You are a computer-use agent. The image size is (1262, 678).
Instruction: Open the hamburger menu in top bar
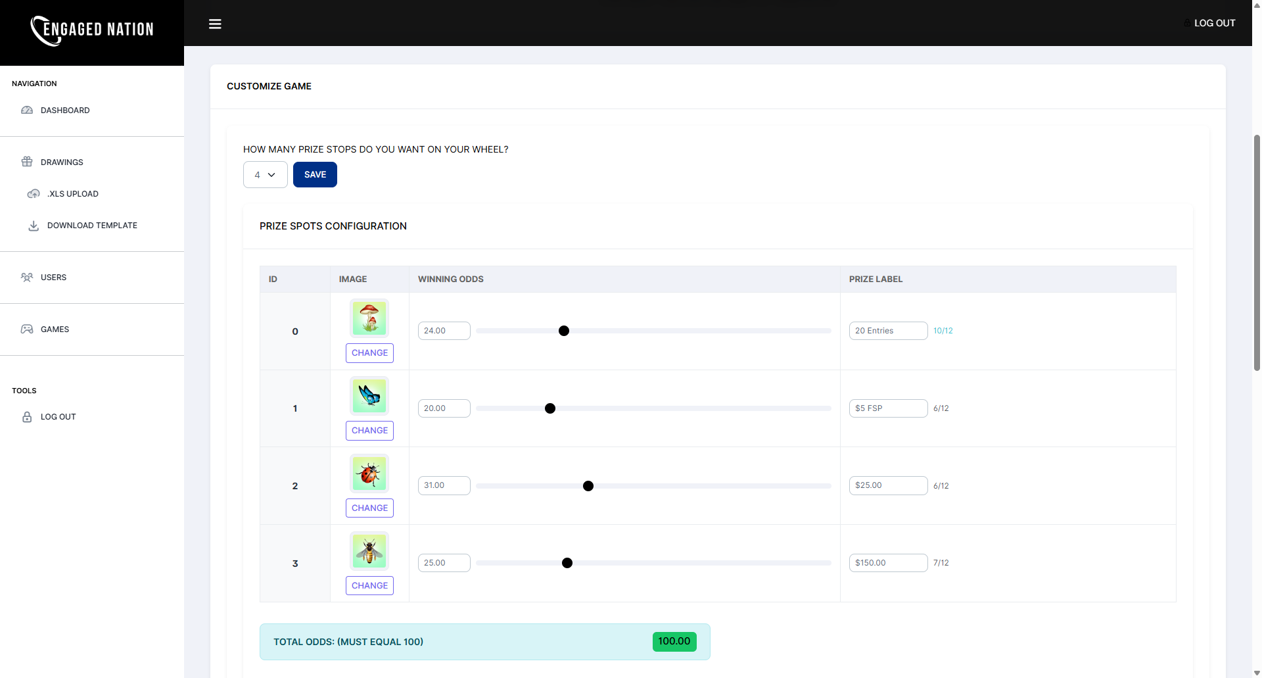point(215,24)
